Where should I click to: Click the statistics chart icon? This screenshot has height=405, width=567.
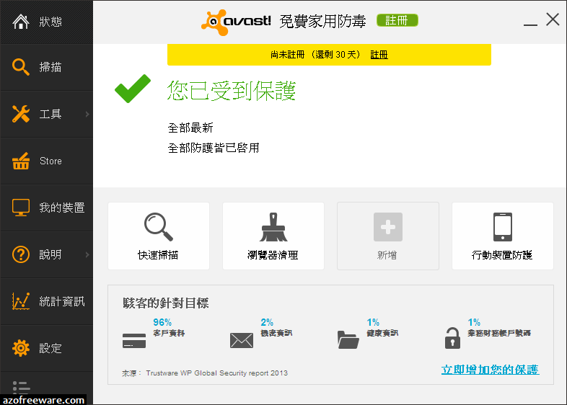pyautogui.click(x=21, y=301)
